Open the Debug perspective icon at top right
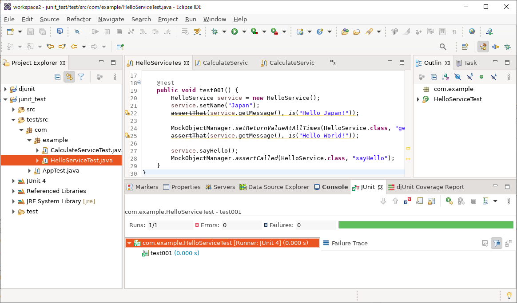 tap(507, 47)
